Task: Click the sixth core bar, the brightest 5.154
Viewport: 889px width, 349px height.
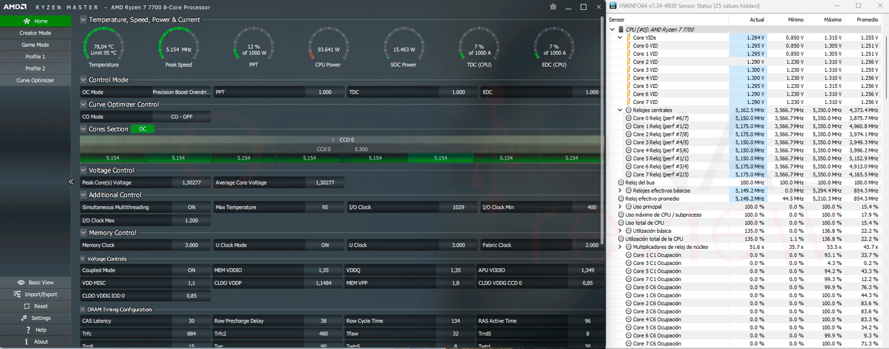Action: [x=441, y=158]
